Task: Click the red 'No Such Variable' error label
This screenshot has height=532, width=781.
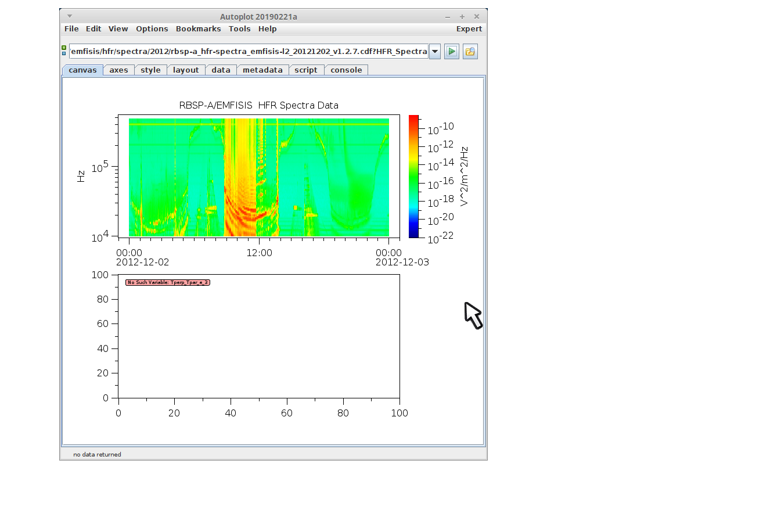Action: point(167,283)
